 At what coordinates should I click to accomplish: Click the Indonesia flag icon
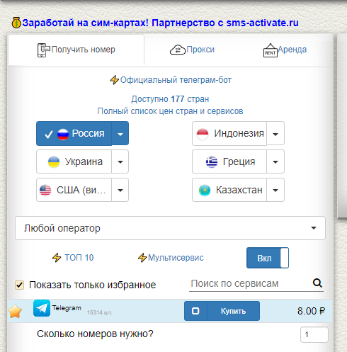(x=203, y=134)
